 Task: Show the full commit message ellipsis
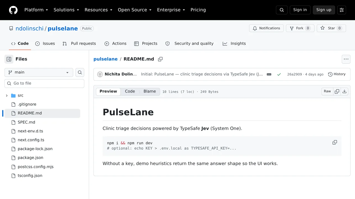tap(269, 74)
